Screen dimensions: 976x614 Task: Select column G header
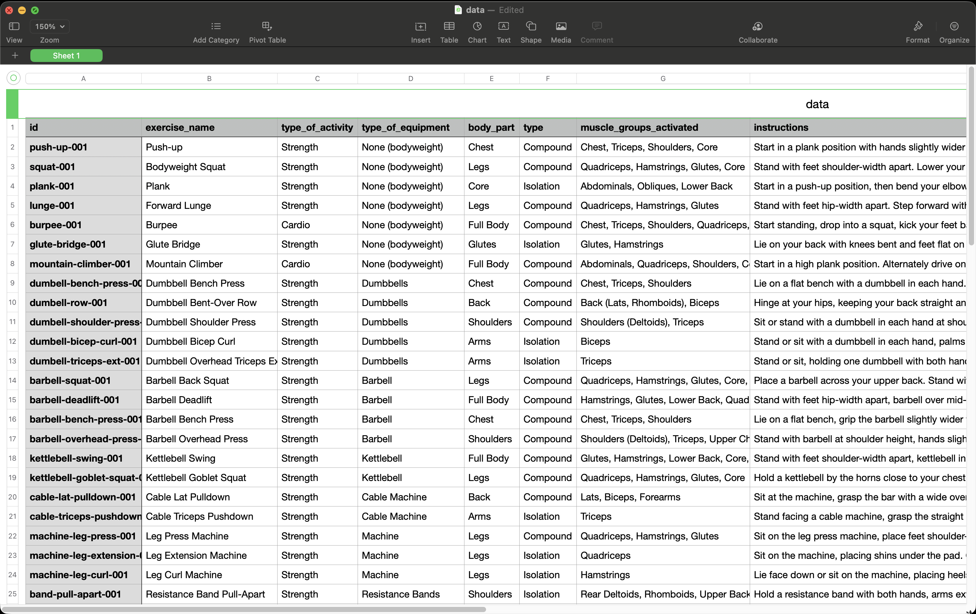pyautogui.click(x=663, y=79)
